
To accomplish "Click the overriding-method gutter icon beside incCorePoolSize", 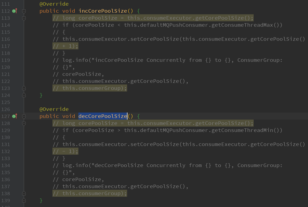I will point(15,11).
